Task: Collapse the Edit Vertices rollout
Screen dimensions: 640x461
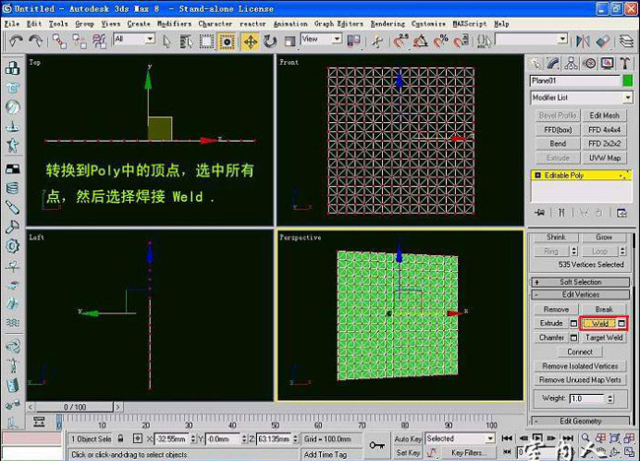Action: point(580,295)
